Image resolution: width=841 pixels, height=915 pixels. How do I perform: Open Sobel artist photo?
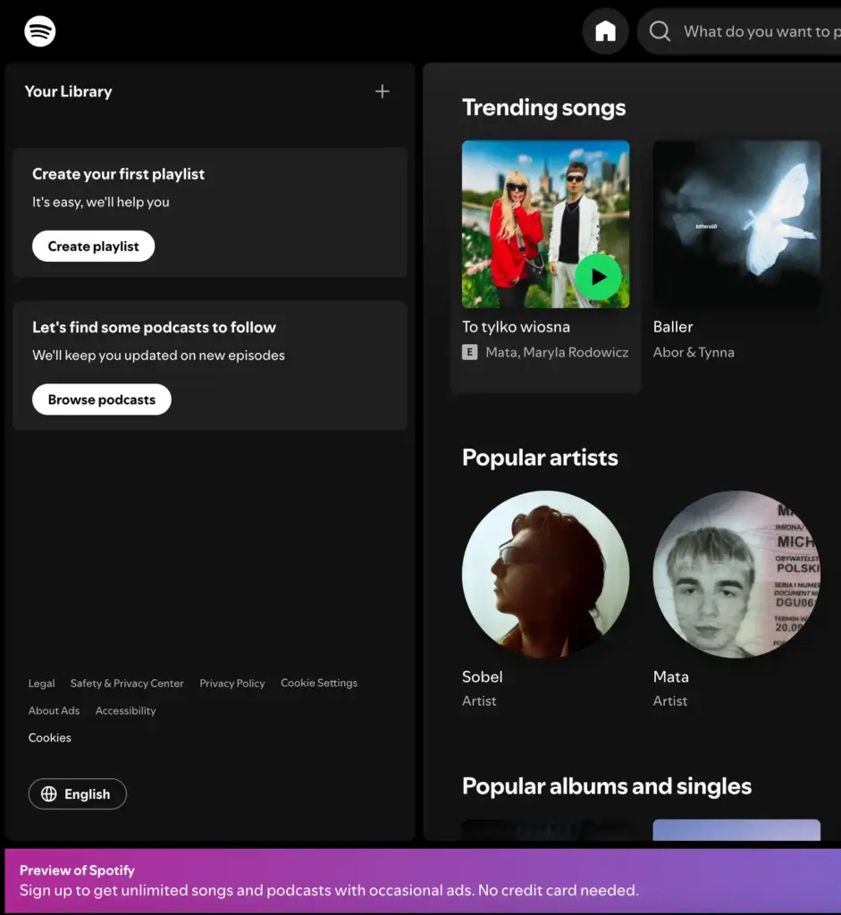(x=546, y=575)
